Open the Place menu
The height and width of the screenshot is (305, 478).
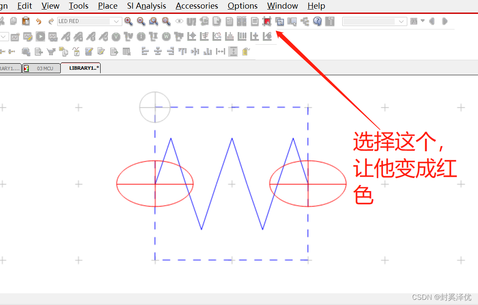108,6
